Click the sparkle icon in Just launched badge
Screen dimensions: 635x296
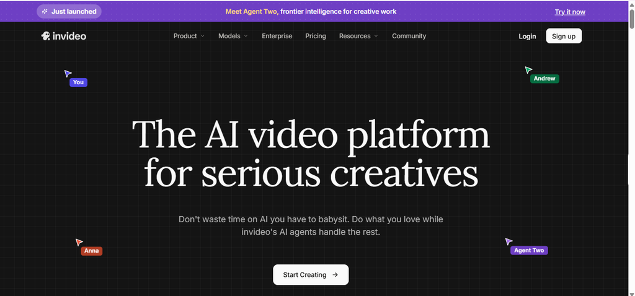(45, 11)
